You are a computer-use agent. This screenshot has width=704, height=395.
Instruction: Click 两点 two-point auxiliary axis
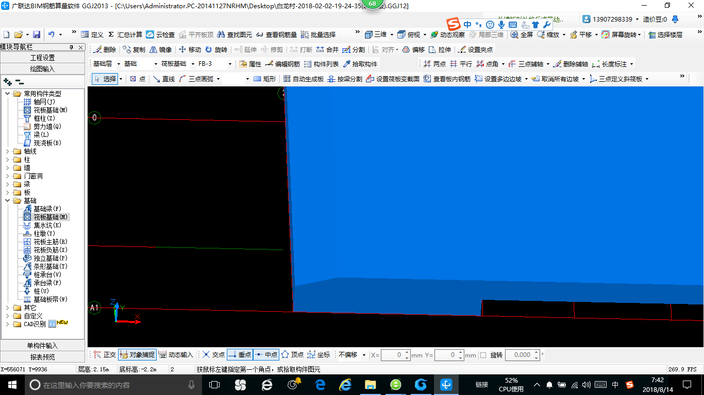[x=434, y=64]
